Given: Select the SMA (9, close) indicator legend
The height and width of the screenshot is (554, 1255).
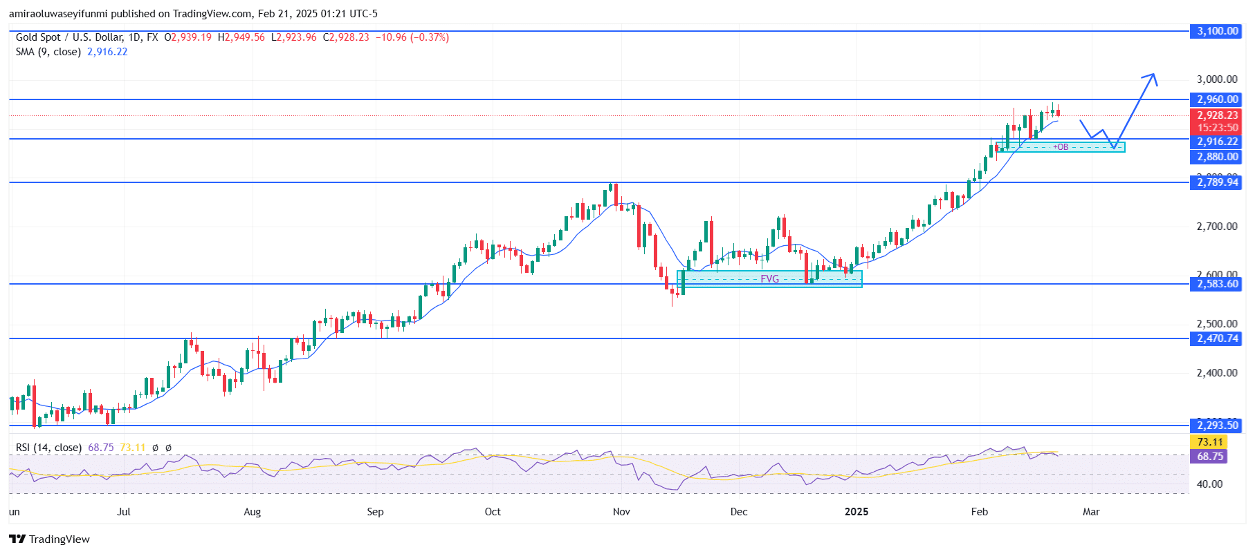Looking at the screenshot, I should coord(48,52).
